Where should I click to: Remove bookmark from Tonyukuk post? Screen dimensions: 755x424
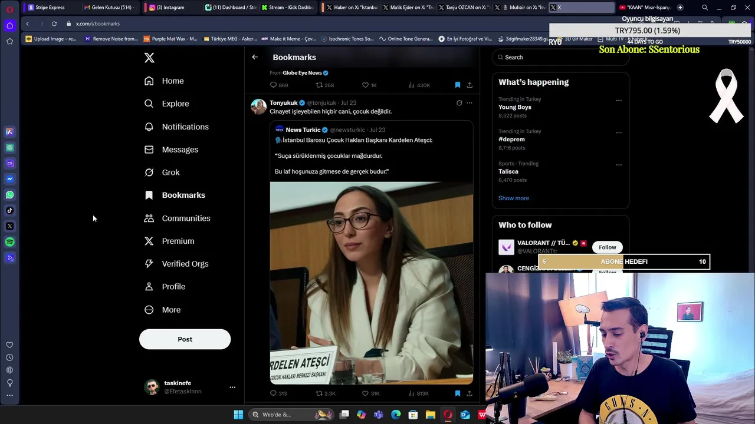click(x=458, y=393)
